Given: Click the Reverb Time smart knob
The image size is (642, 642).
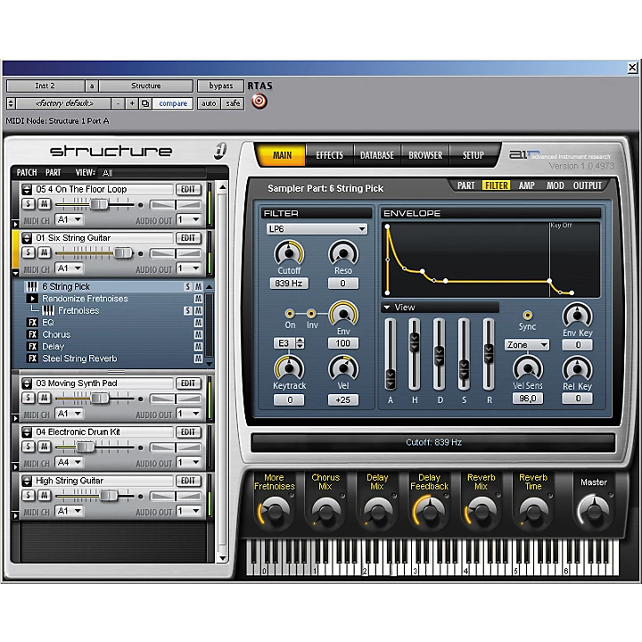Looking at the screenshot, I should click(x=533, y=511).
